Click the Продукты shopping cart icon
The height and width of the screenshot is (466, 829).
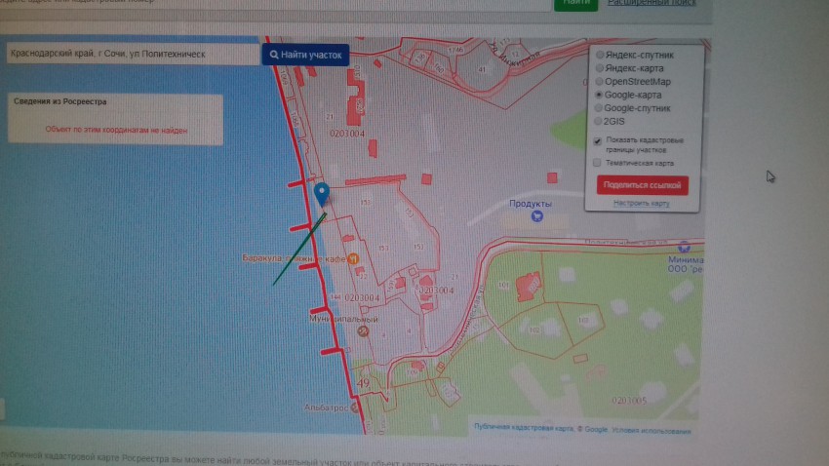[x=535, y=216]
